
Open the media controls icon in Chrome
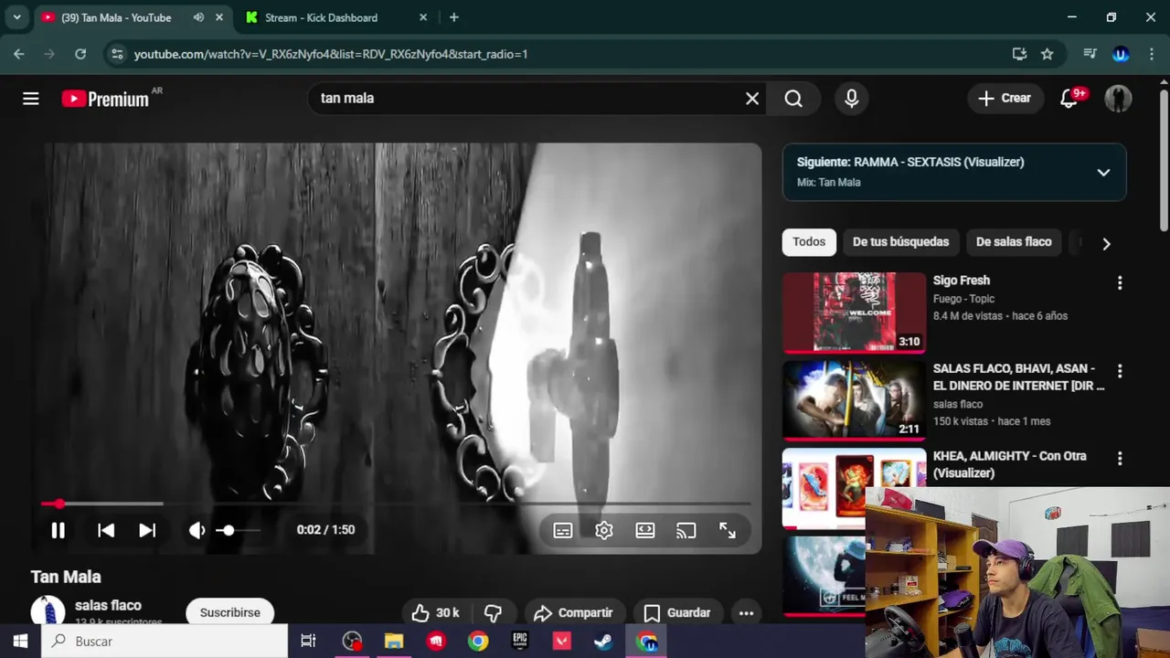click(1090, 54)
